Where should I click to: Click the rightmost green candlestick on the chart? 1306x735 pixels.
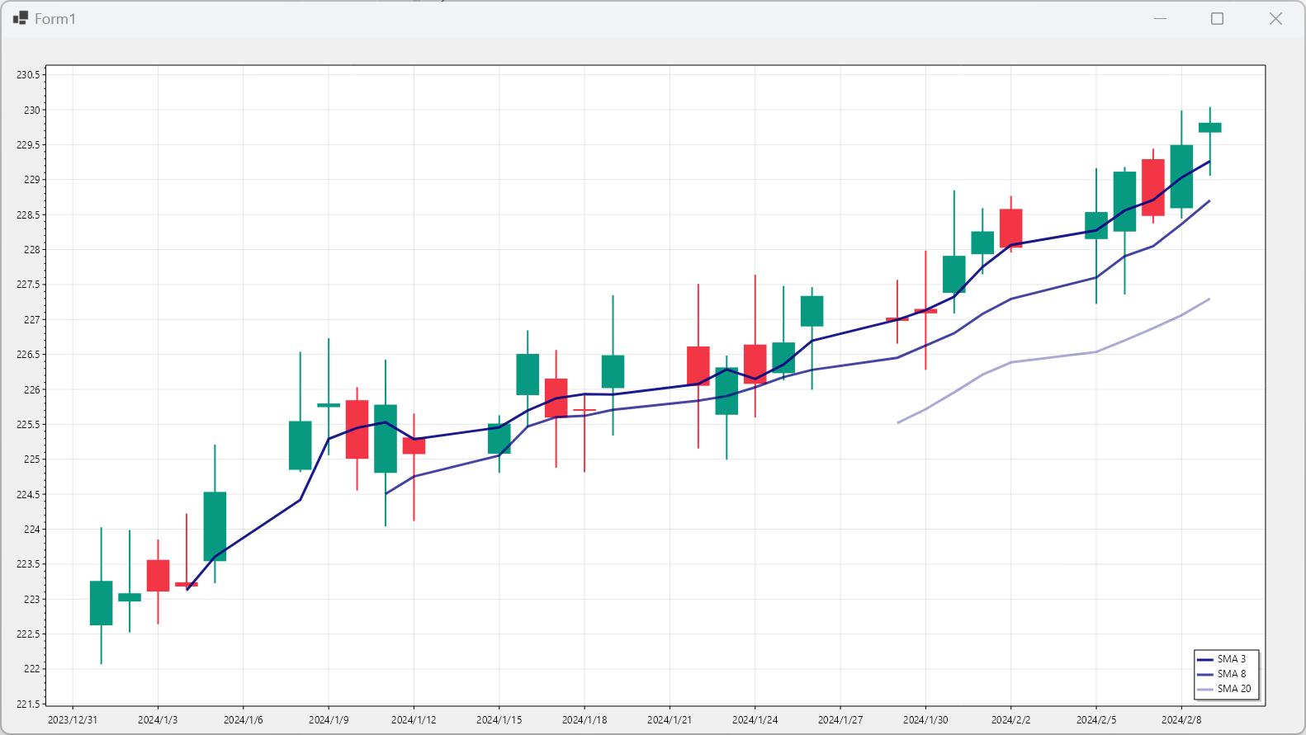[1209, 127]
